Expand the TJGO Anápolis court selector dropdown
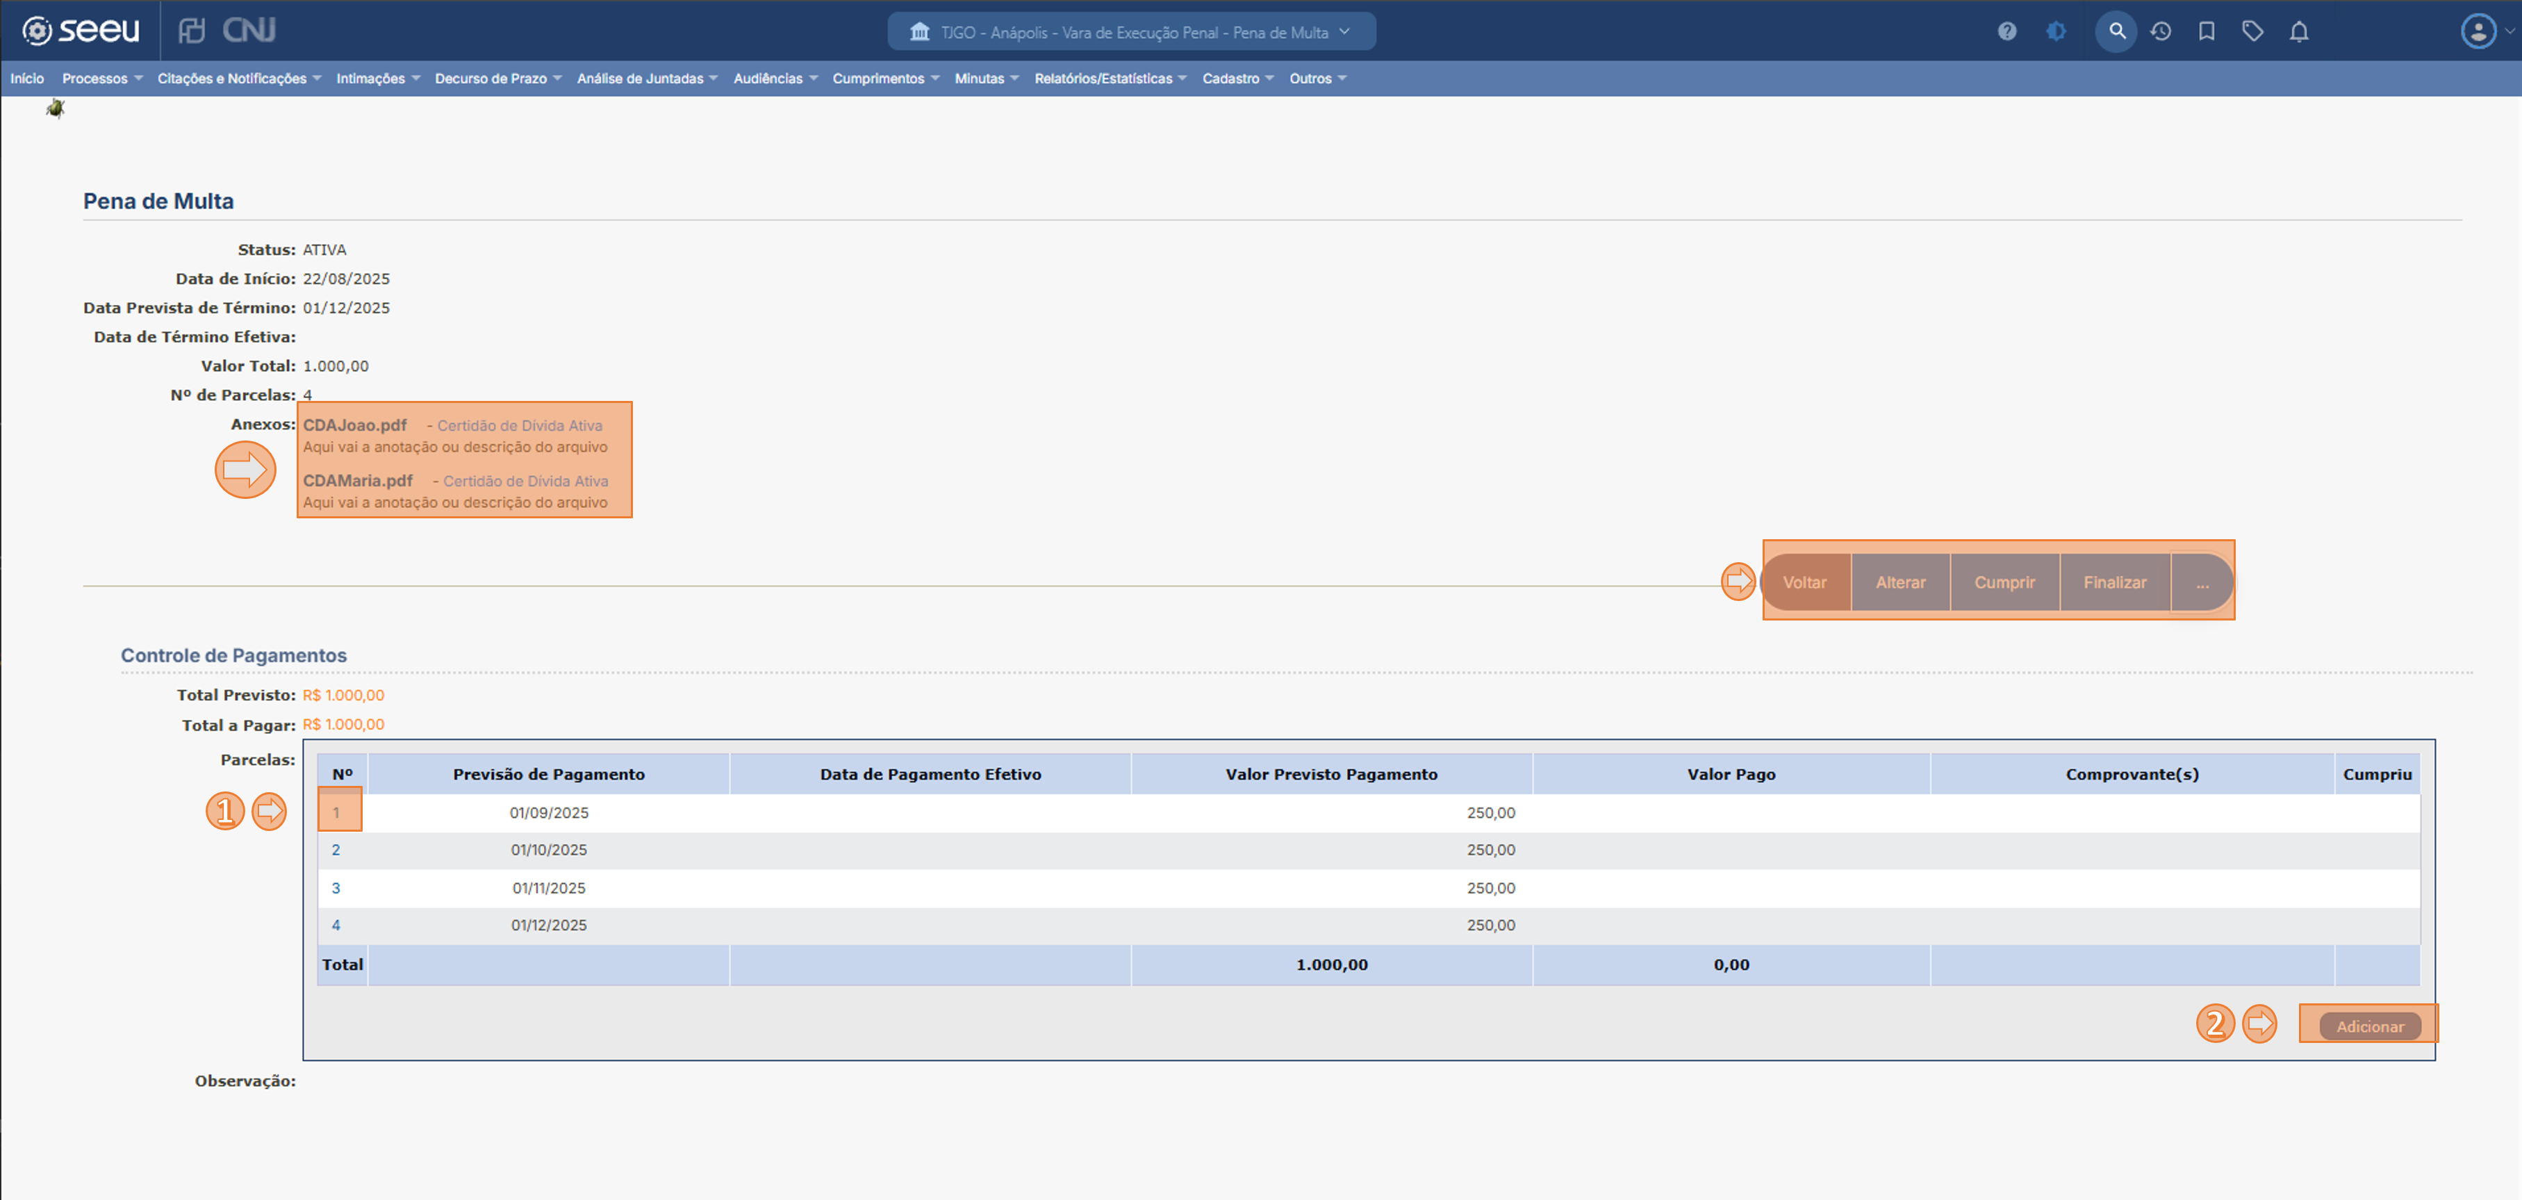2522x1200 pixels. (x=1131, y=32)
